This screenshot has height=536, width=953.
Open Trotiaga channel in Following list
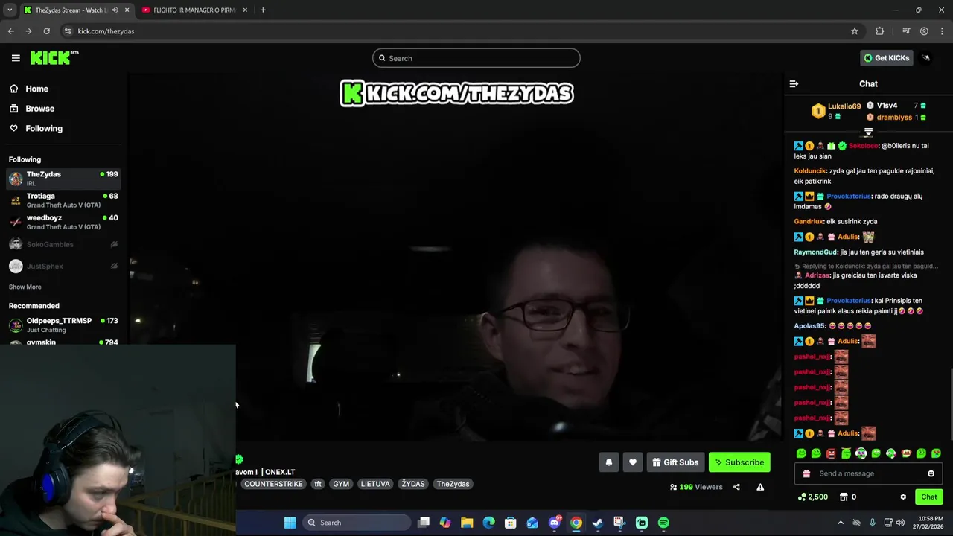[63, 200]
